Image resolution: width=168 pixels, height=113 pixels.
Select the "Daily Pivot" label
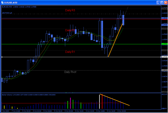pyautogui.click(x=70, y=72)
